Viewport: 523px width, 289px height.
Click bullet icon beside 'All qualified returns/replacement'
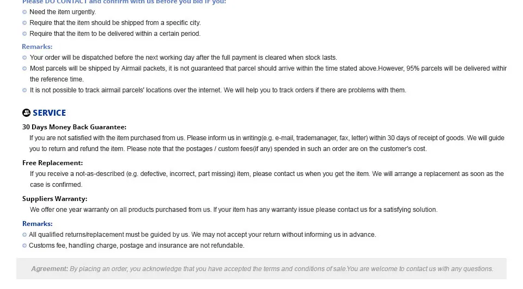click(25, 235)
